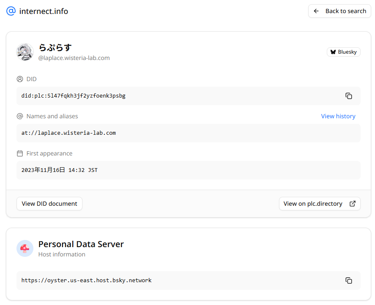The width and height of the screenshot is (375, 305).
Task: Click the @laplace.wisteria-lab.com handle
Action: point(74,58)
